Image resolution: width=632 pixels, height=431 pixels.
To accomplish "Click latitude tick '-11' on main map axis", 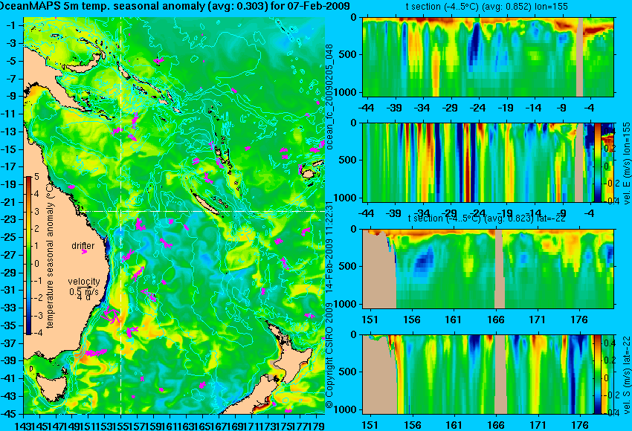I will click(x=10, y=114).
